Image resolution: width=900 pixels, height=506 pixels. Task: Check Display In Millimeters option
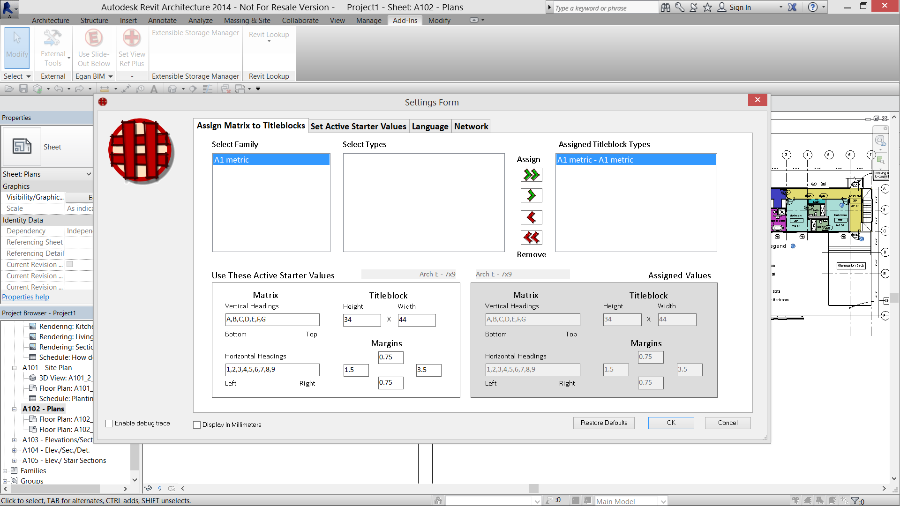click(197, 425)
